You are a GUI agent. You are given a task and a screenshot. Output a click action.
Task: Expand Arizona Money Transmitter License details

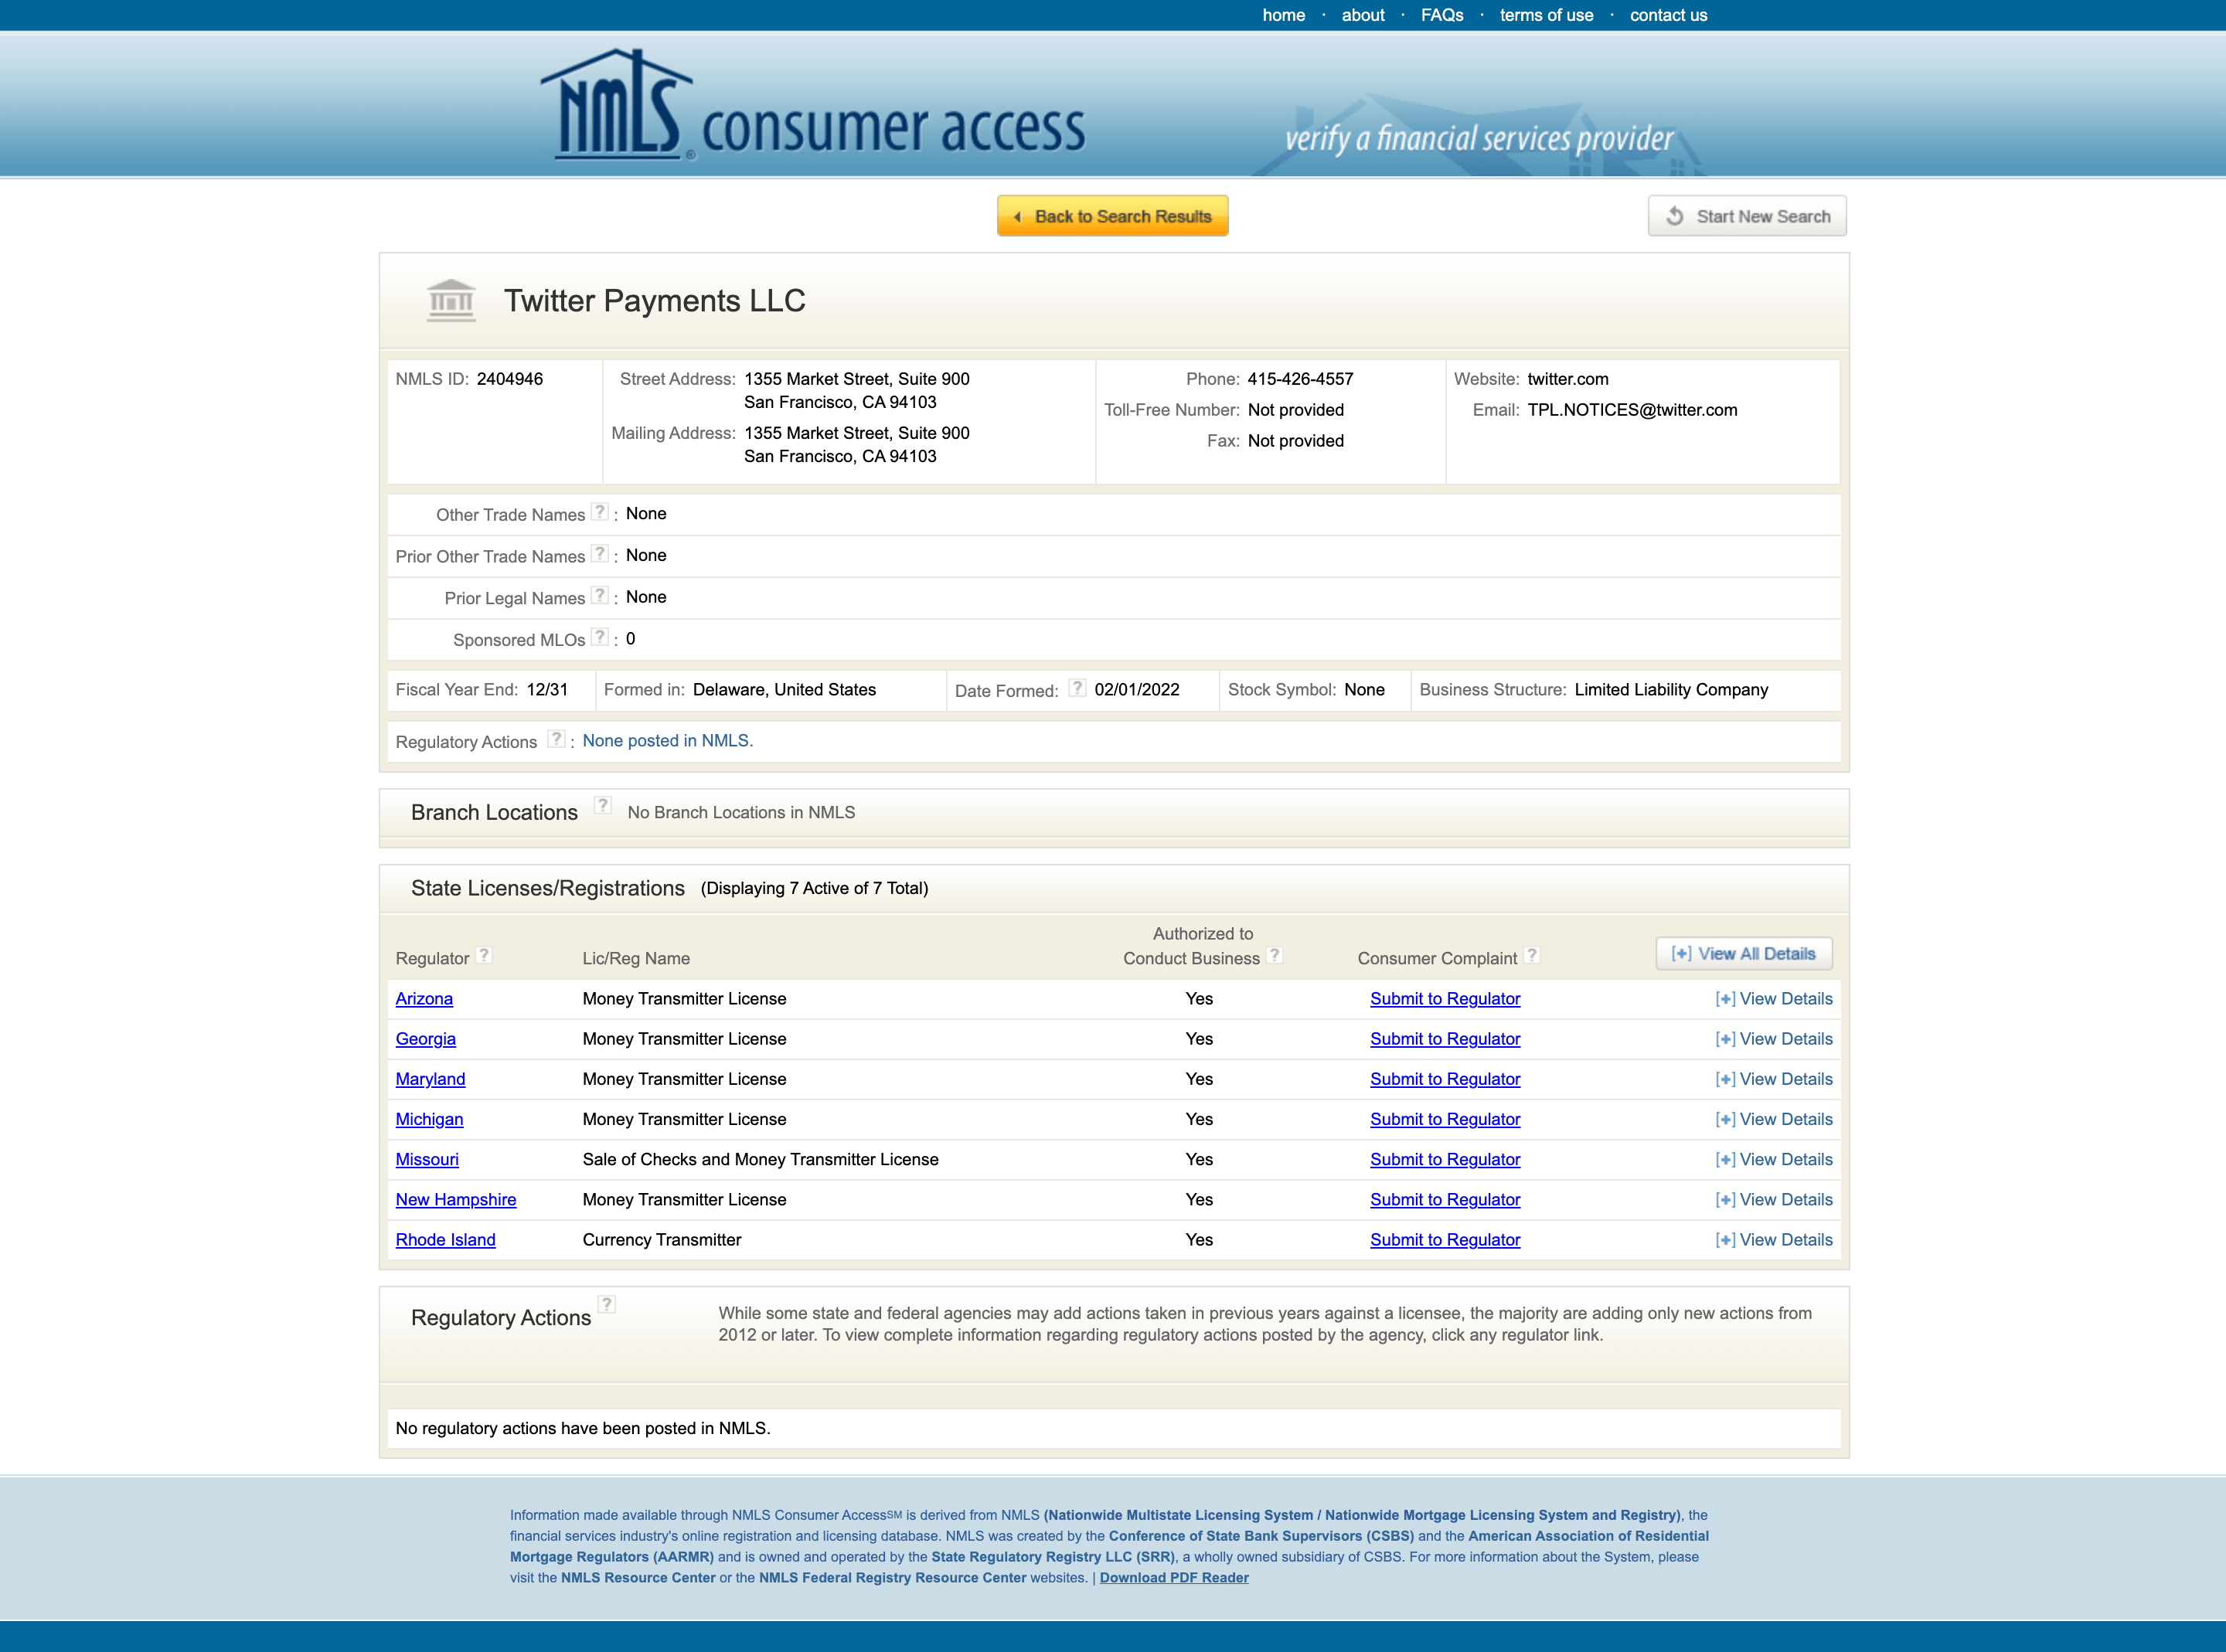[x=1773, y=998]
